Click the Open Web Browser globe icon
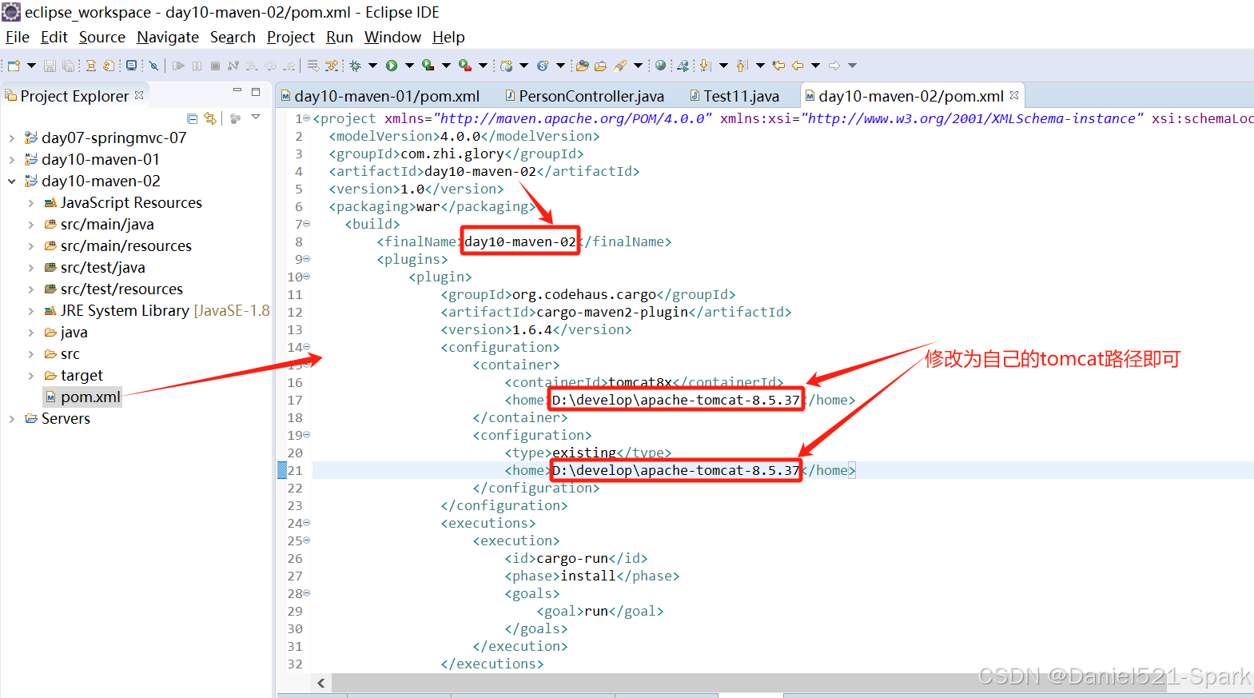Image resolution: width=1254 pixels, height=698 pixels. point(660,66)
